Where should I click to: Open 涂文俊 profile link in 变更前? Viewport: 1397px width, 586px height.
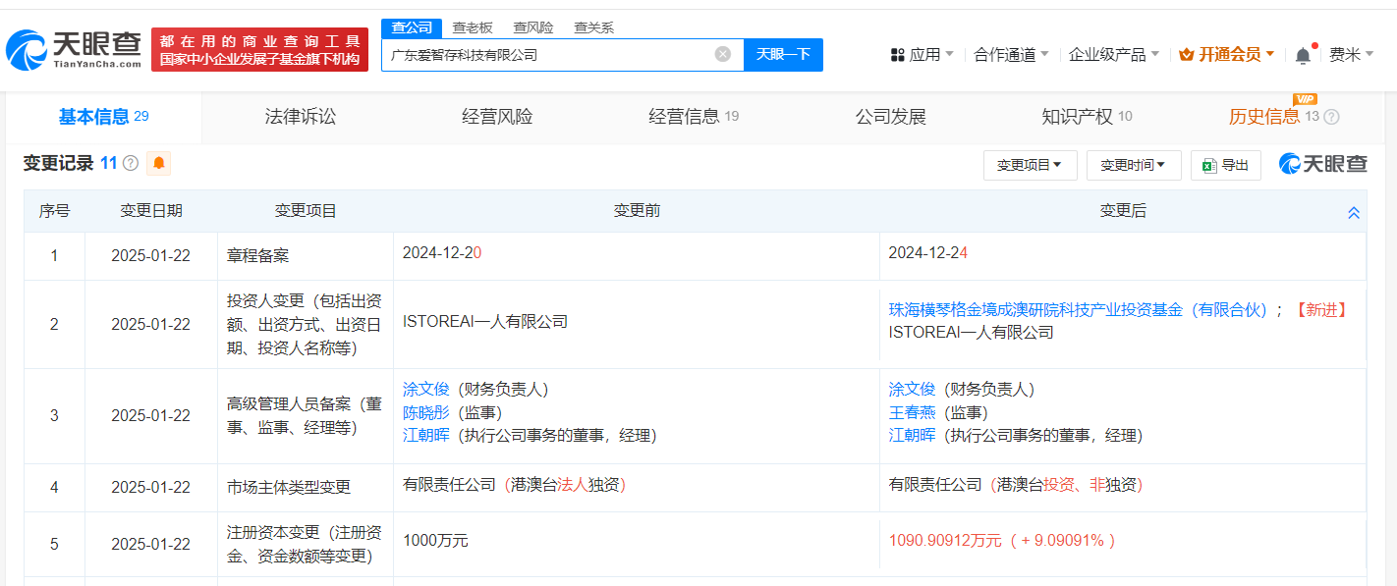click(x=425, y=390)
